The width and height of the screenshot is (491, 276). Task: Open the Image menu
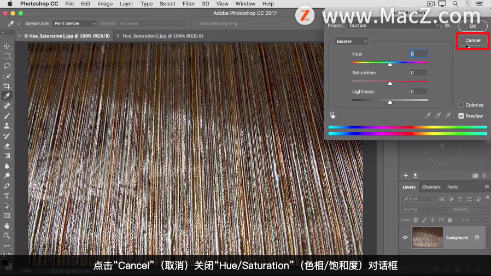pos(105,4)
